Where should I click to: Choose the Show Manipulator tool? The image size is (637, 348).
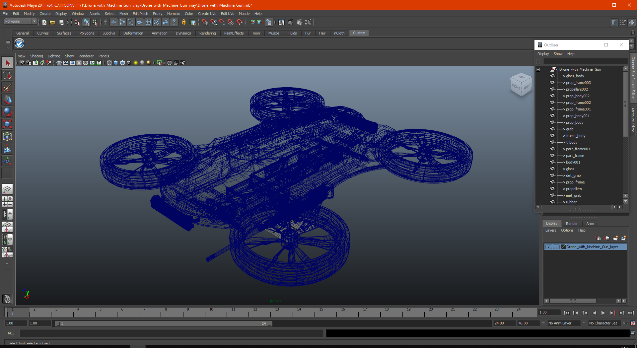(7, 161)
